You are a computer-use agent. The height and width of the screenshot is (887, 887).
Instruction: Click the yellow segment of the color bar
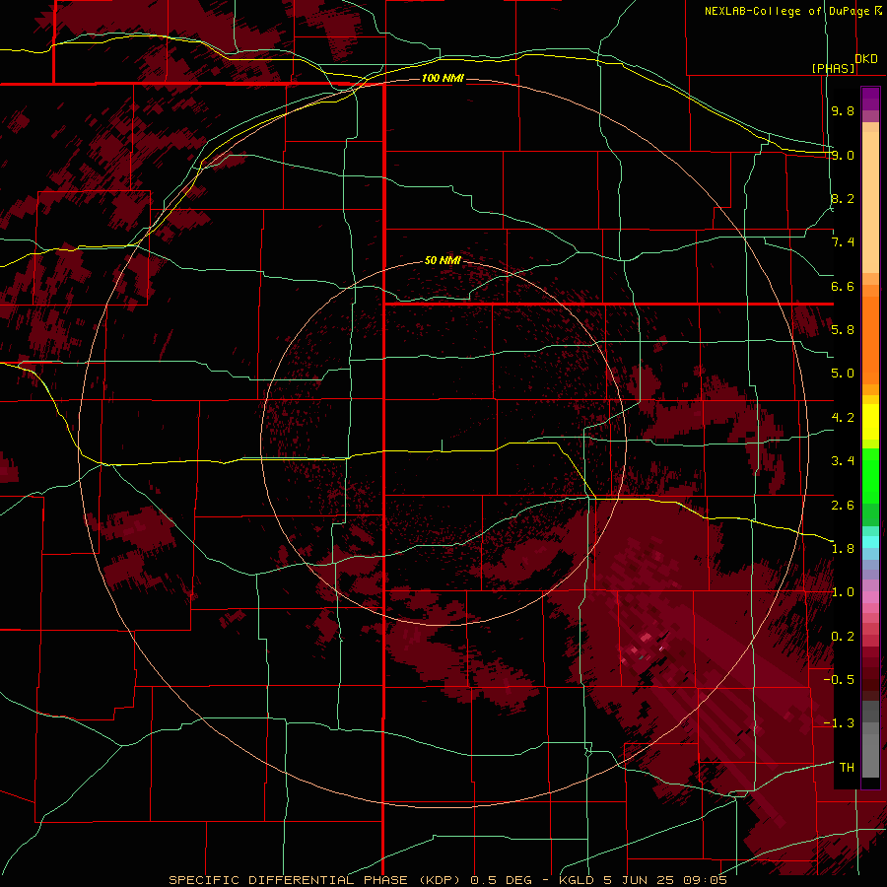[x=870, y=422]
